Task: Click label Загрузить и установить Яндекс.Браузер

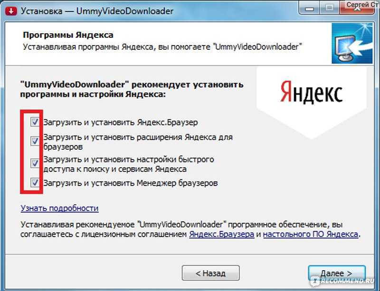Action: [x=121, y=122]
